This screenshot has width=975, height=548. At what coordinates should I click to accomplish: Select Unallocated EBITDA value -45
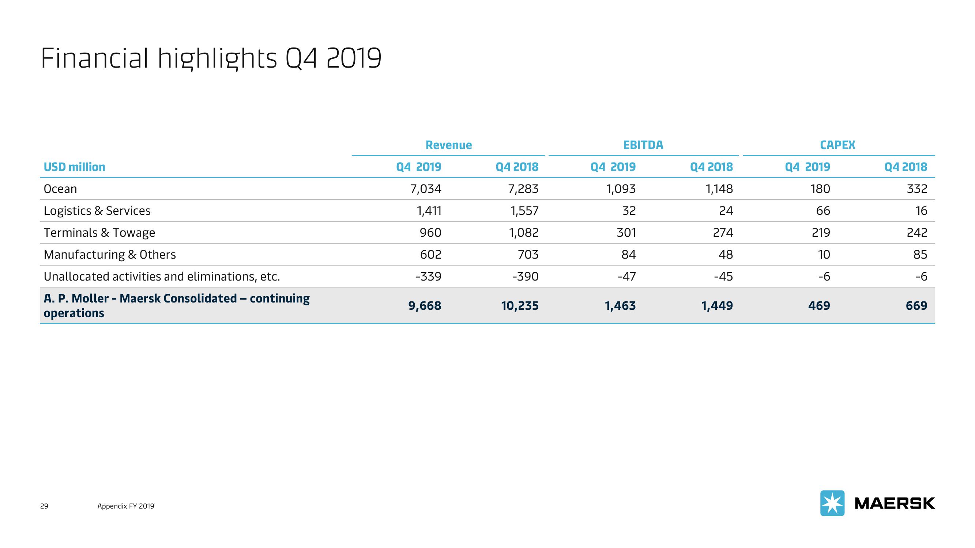pos(723,277)
